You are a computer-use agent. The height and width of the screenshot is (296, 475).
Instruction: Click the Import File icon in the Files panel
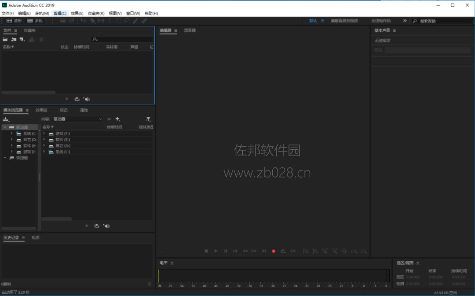click(x=14, y=40)
